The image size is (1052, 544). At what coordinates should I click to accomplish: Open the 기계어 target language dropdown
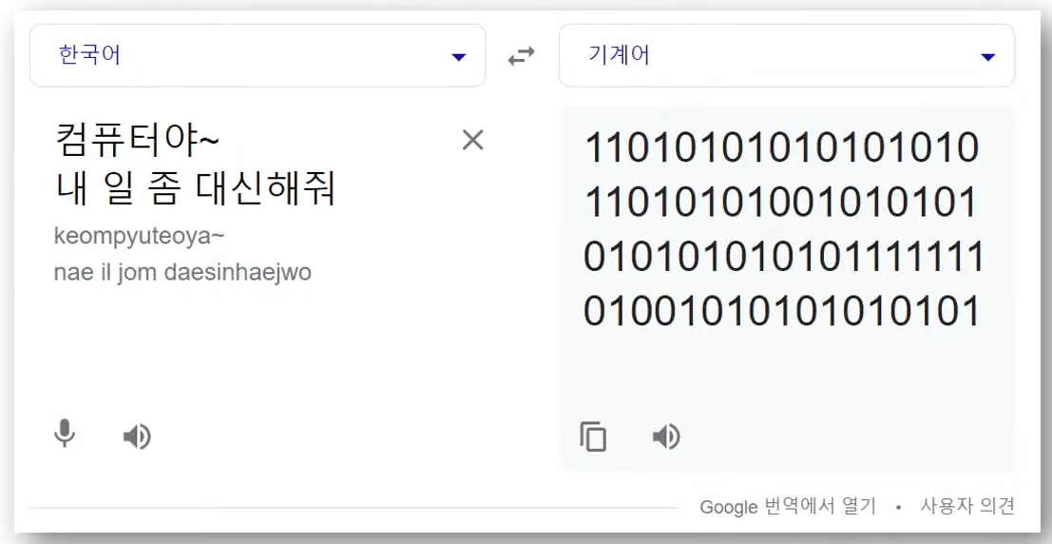(x=786, y=56)
